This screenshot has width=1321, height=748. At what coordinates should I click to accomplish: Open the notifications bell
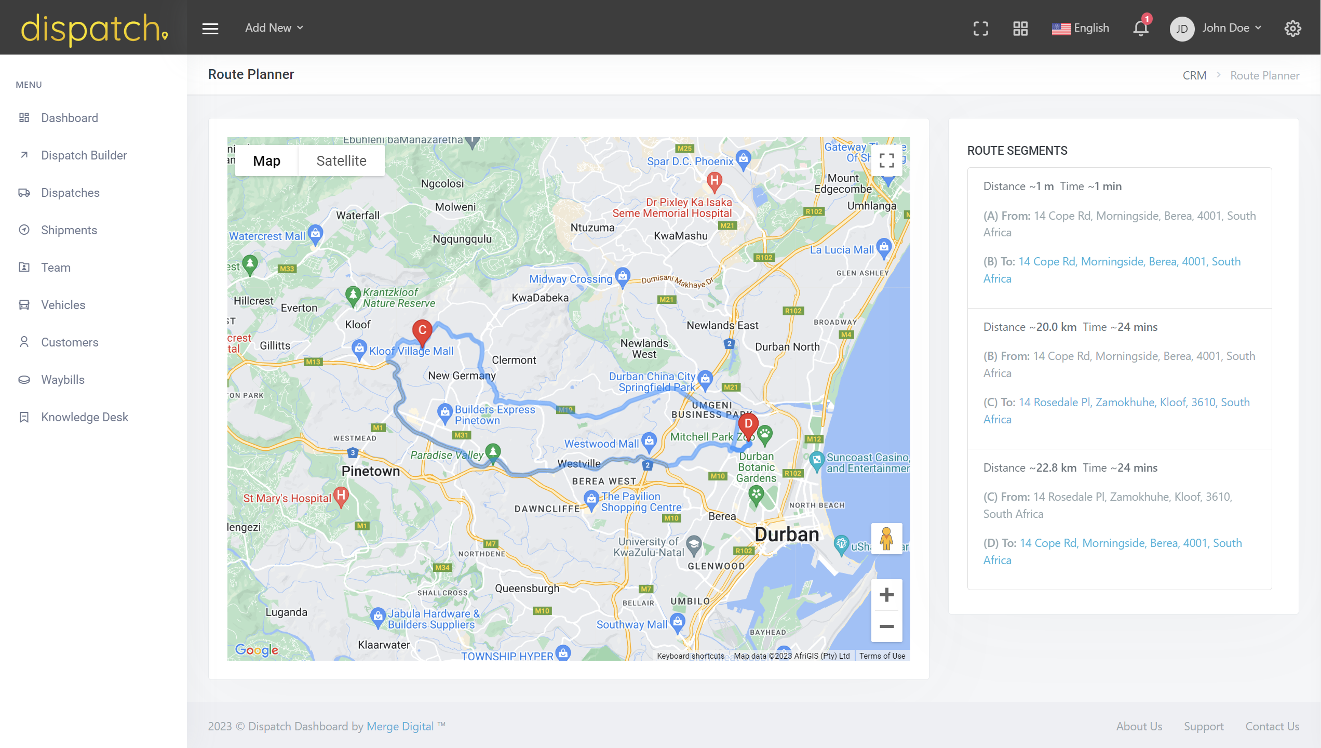(x=1140, y=28)
